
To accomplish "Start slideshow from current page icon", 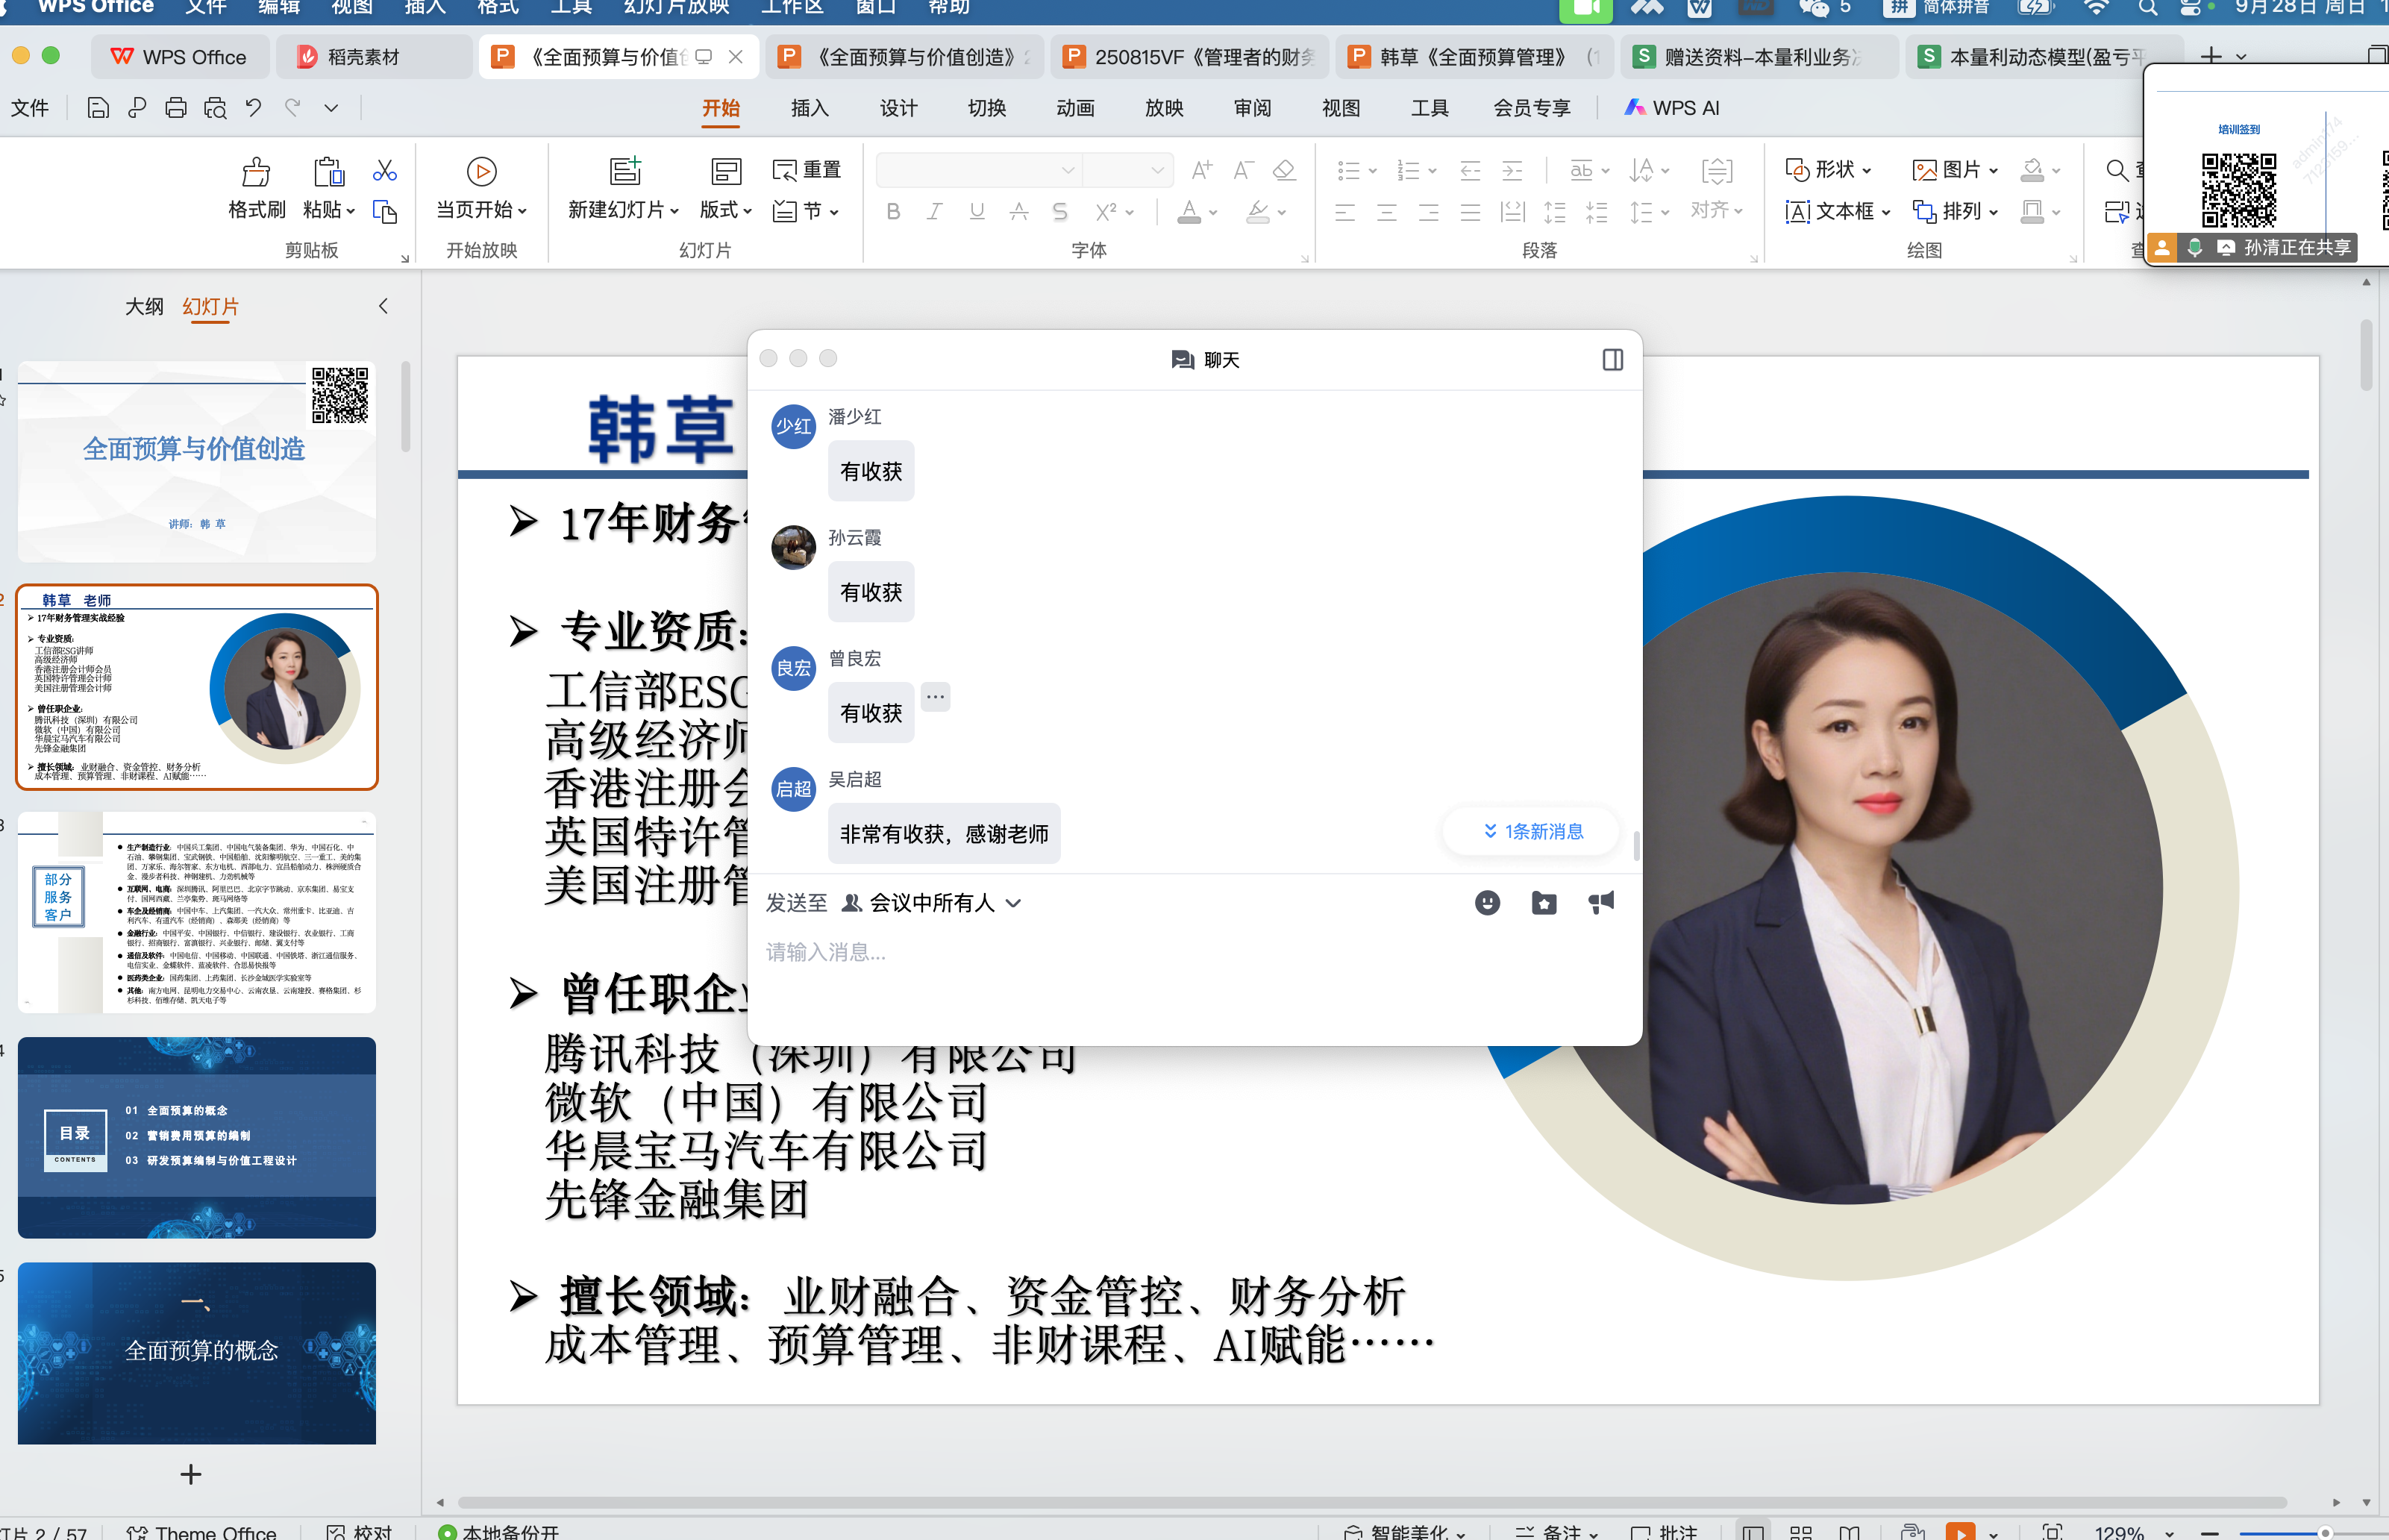I will [481, 172].
